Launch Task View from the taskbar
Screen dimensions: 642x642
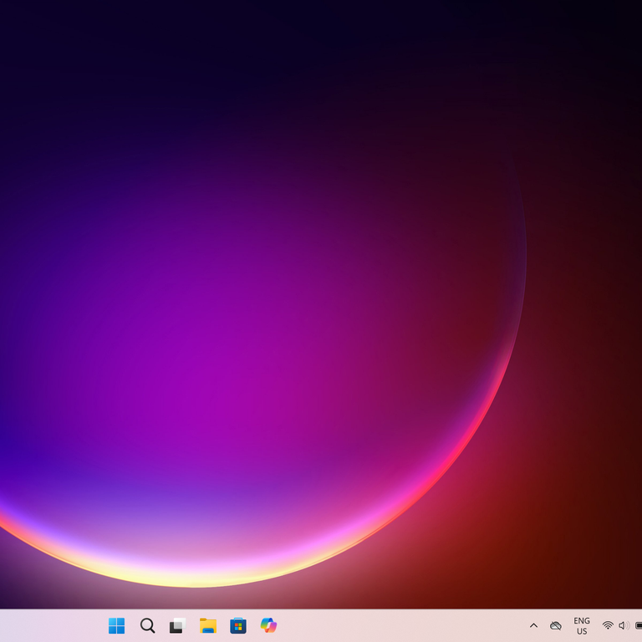click(x=177, y=625)
